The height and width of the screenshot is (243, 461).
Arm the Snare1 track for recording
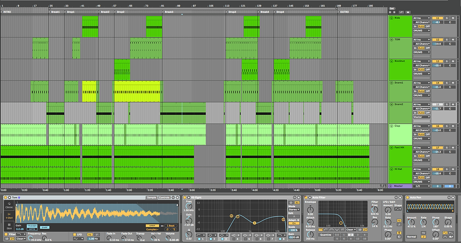pyautogui.click(x=453, y=83)
